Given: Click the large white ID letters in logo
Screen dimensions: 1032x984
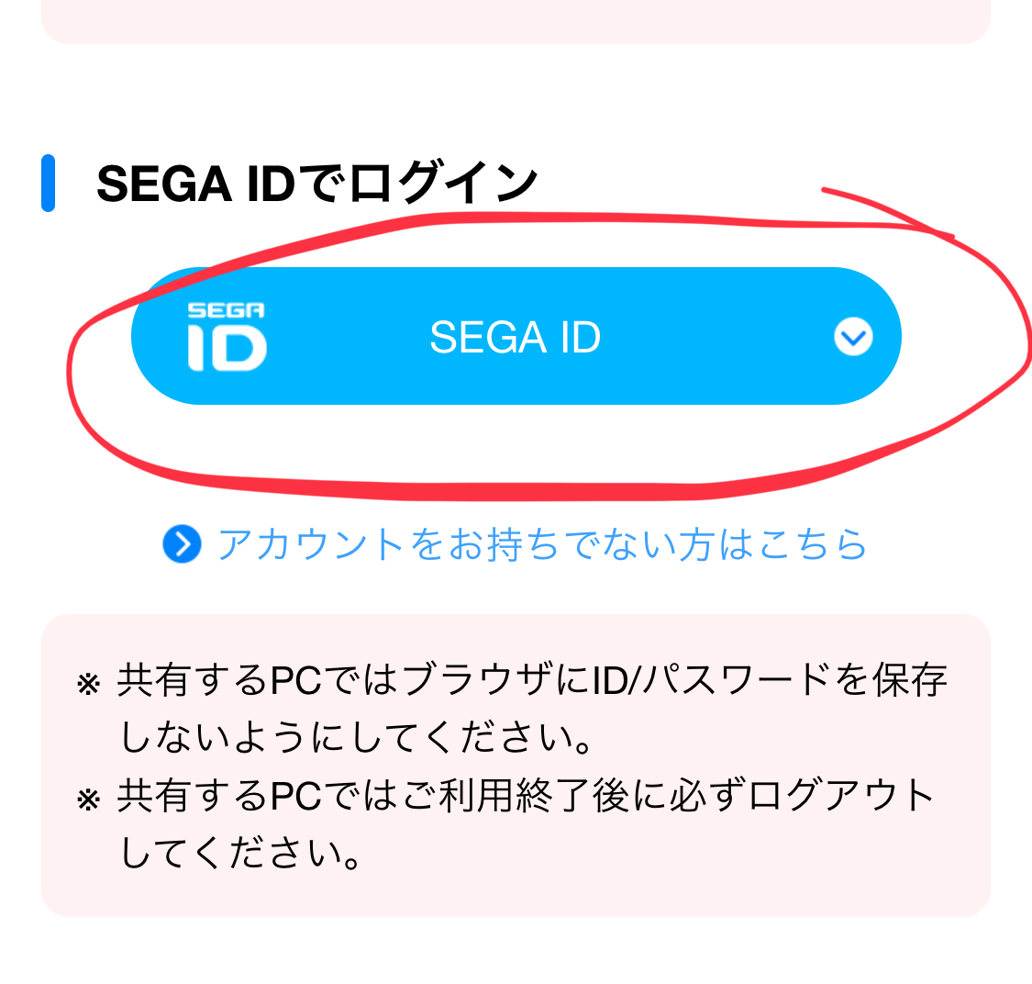Looking at the screenshot, I should [227, 349].
